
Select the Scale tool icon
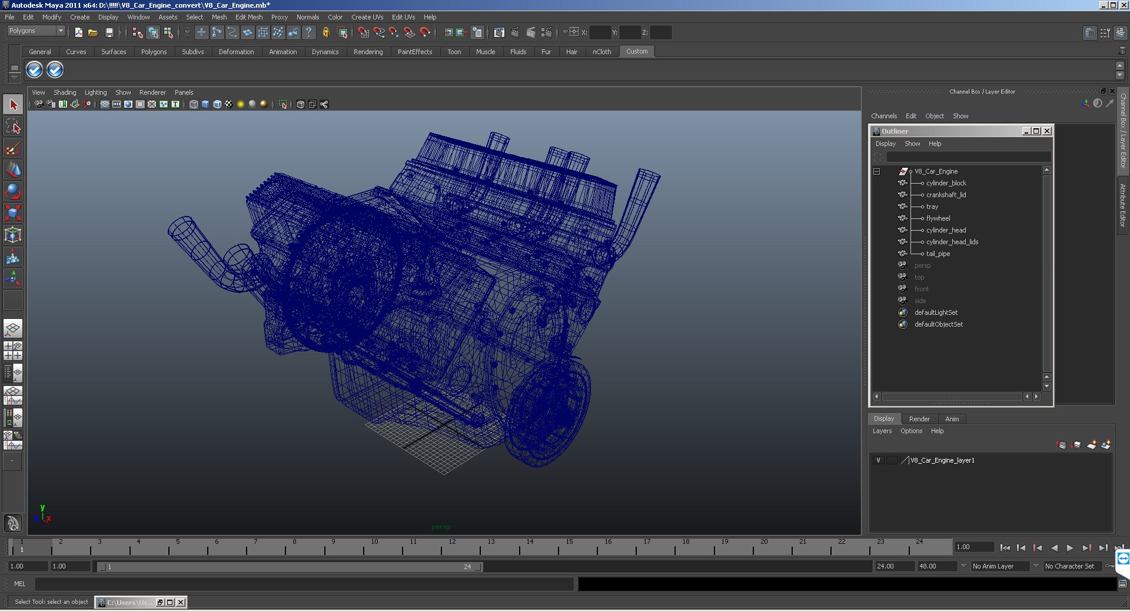(x=13, y=213)
